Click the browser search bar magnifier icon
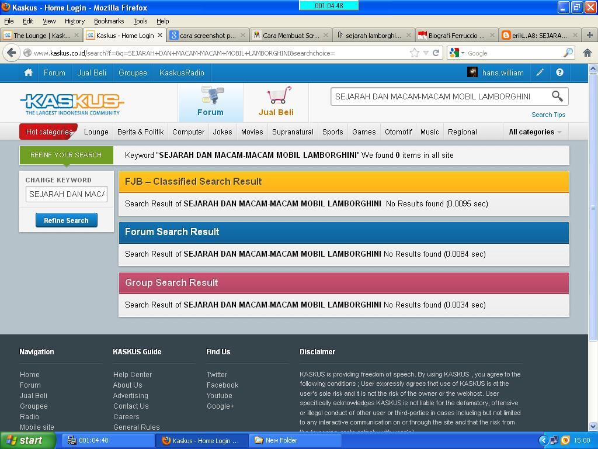This screenshot has width=598, height=449. coord(568,53)
